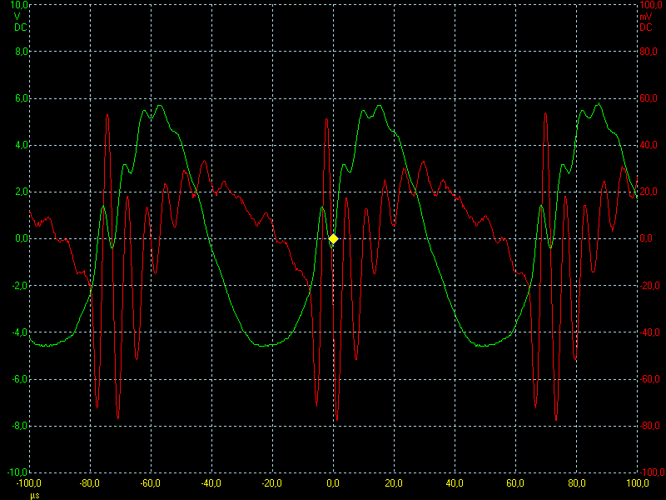Click the time axis label -20,0
666x500 pixels.
[x=272, y=483]
